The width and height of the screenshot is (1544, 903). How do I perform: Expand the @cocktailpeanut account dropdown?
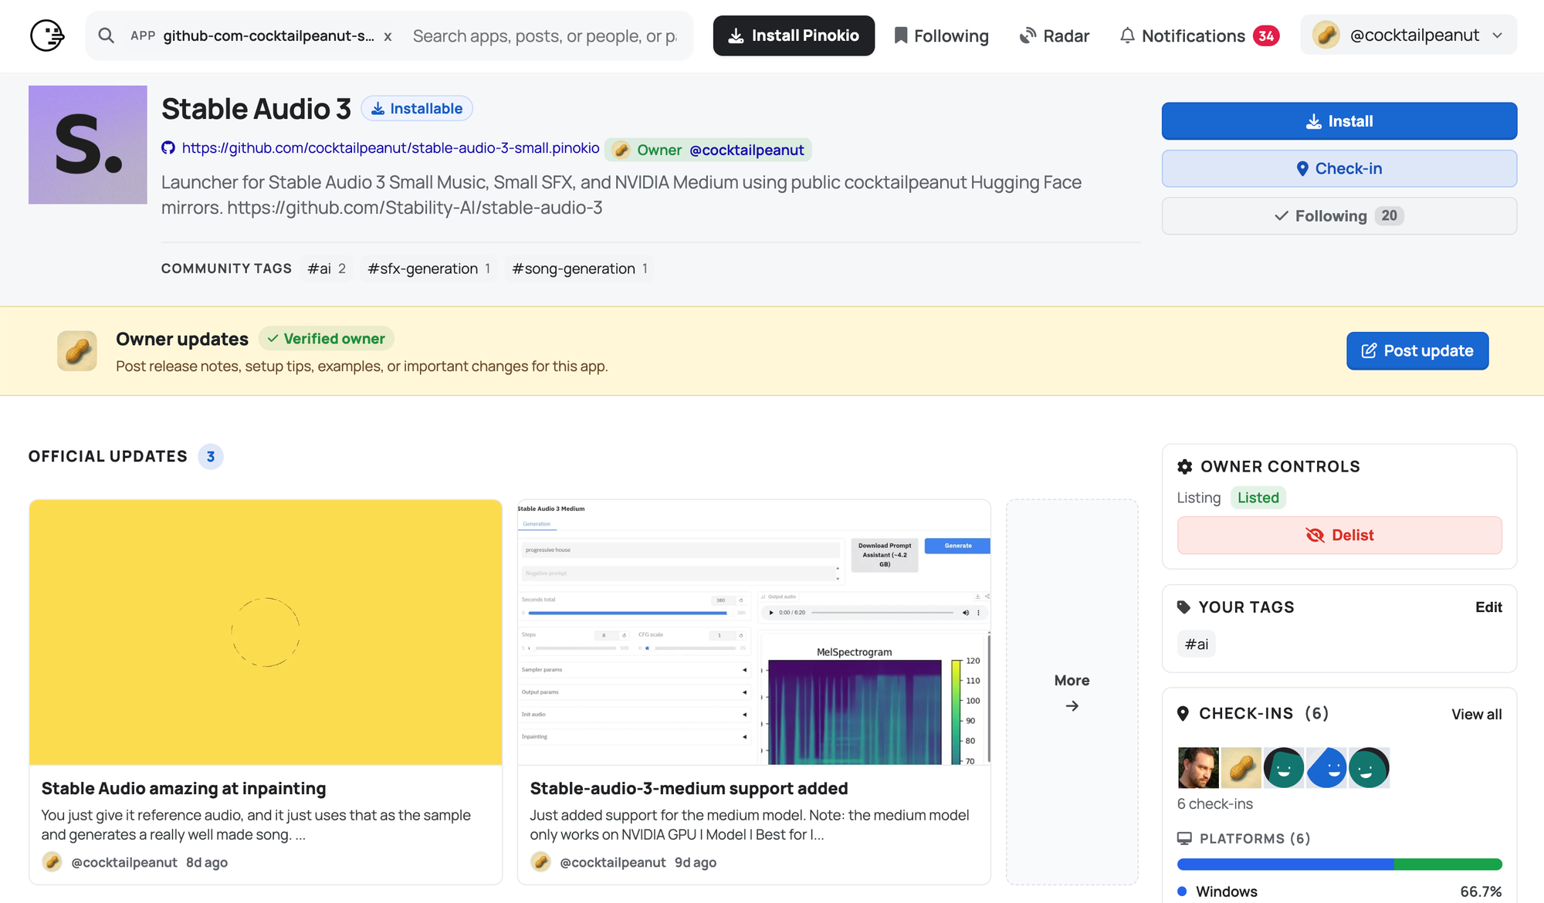click(1408, 35)
